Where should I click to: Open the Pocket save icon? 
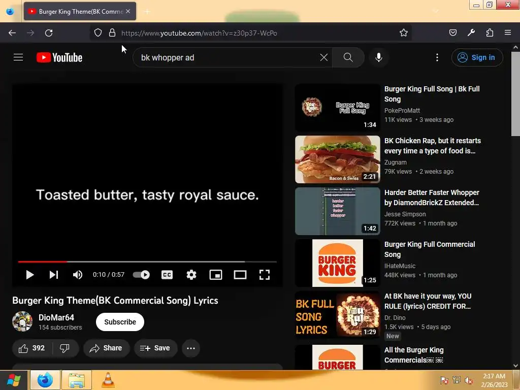(453, 32)
